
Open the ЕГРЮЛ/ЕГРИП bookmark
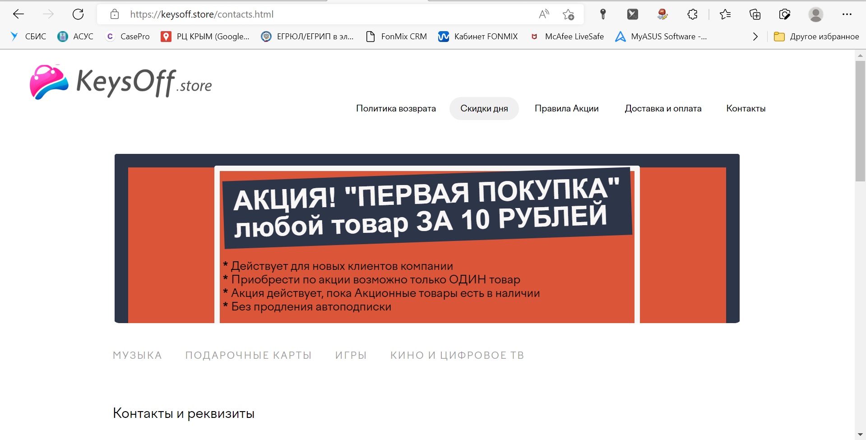[307, 37]
